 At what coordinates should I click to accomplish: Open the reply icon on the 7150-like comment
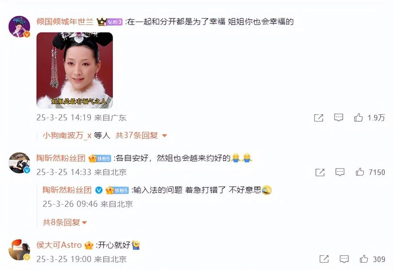[x=340, y=172]
